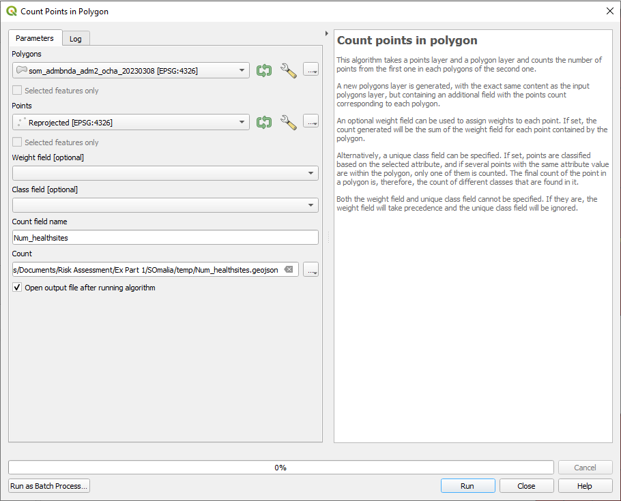Screen dimensions: 621x501
Task: Check Selected features only under Polygons
Action: (17, 91)
